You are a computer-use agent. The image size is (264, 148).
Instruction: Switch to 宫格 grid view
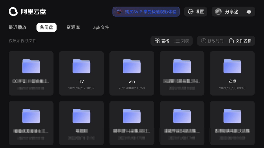point(162,41)
